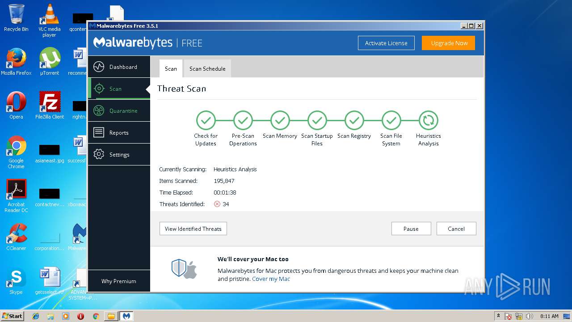Open the Windows Start menu
The height and width of the screenshot is (322, 572).
point(12,316)
